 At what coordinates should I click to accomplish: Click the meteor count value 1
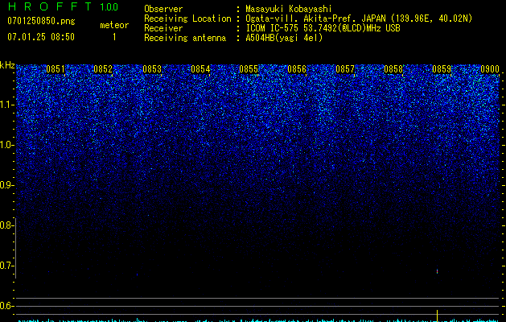(x=114, y=37)
